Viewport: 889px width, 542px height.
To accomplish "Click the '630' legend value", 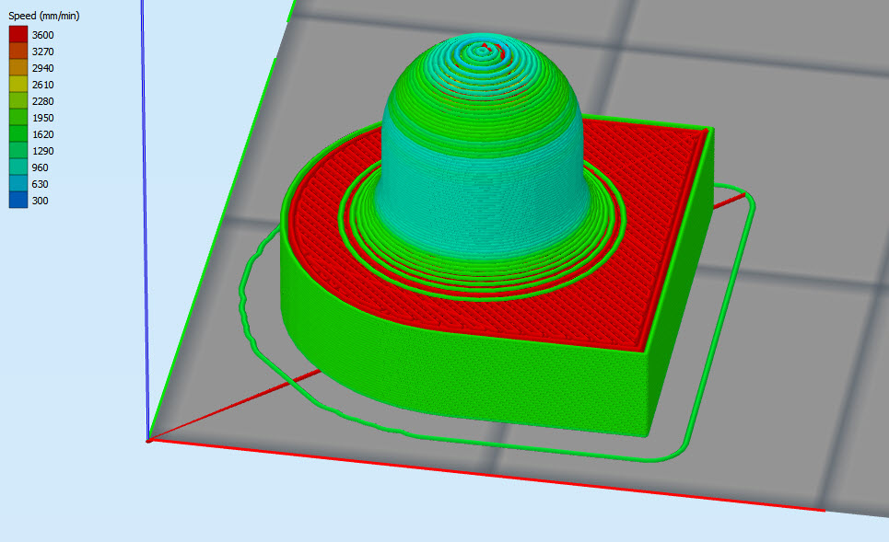I will pos(40,184).
